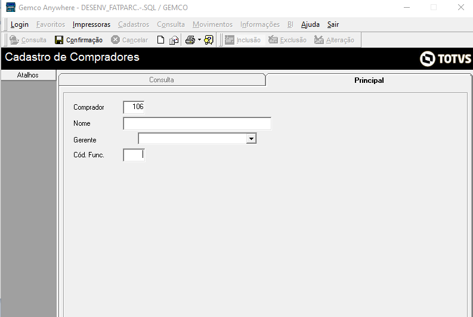Click the Exclusão toolbar button
This screenshot has height=317, width=473.
(x=287, y=40)
